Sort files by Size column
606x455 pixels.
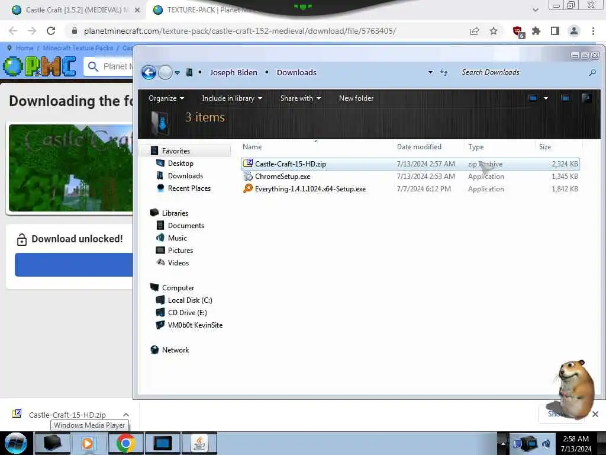point(545,147)
